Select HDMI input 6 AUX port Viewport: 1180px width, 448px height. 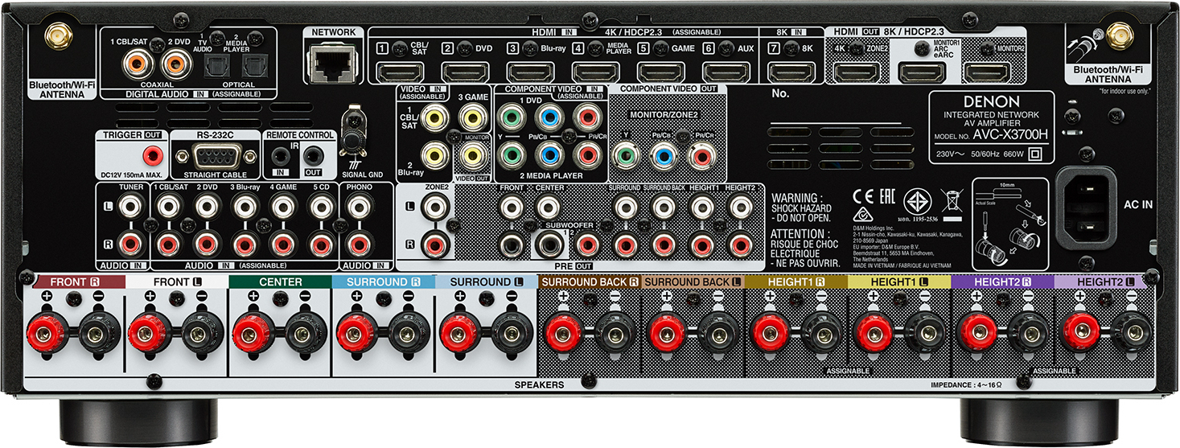[x=726, y=72]
